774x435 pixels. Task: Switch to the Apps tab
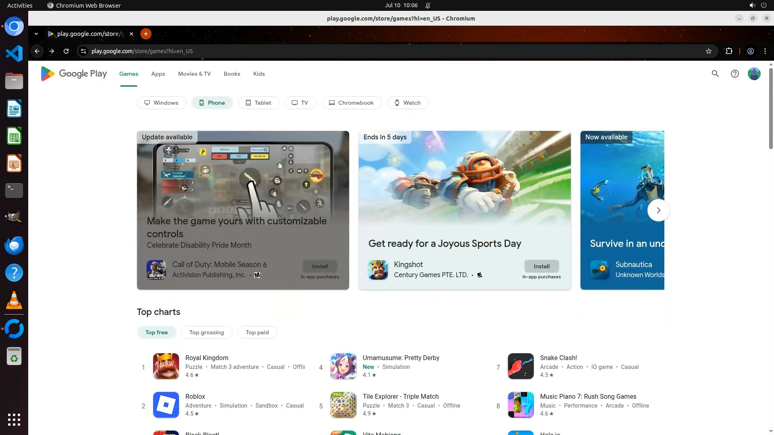(158, 74)
